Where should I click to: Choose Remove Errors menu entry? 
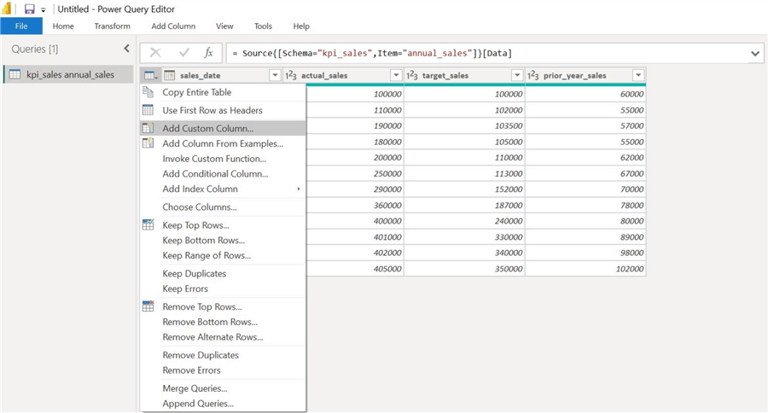pyautogui.click(x=223, y=370)
